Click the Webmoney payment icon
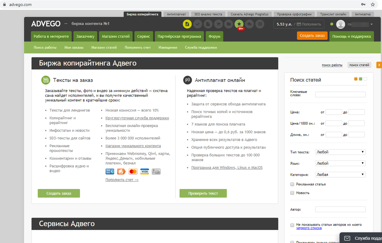The width and height of the screenshot is (382, 243). pos(110,172)
